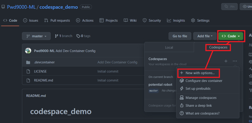Click the Go to file button
Viewport: 252px width, 123px height.
click(x=180, y=36)
